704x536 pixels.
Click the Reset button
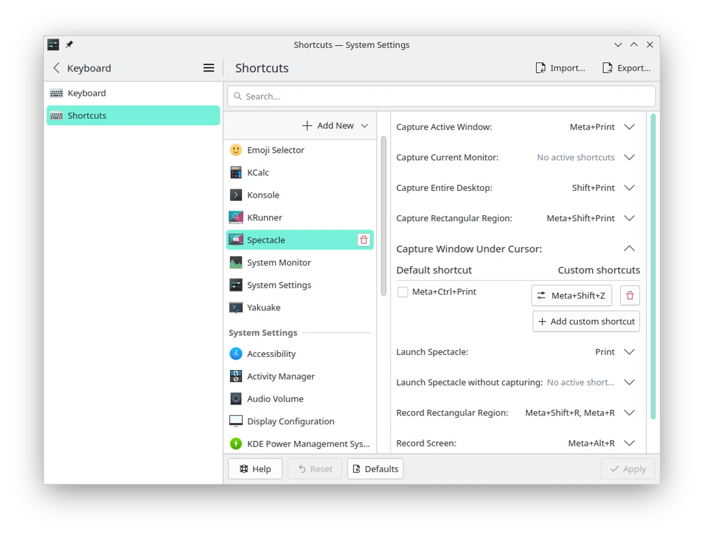pyautogui.click(x=315, y=469)
